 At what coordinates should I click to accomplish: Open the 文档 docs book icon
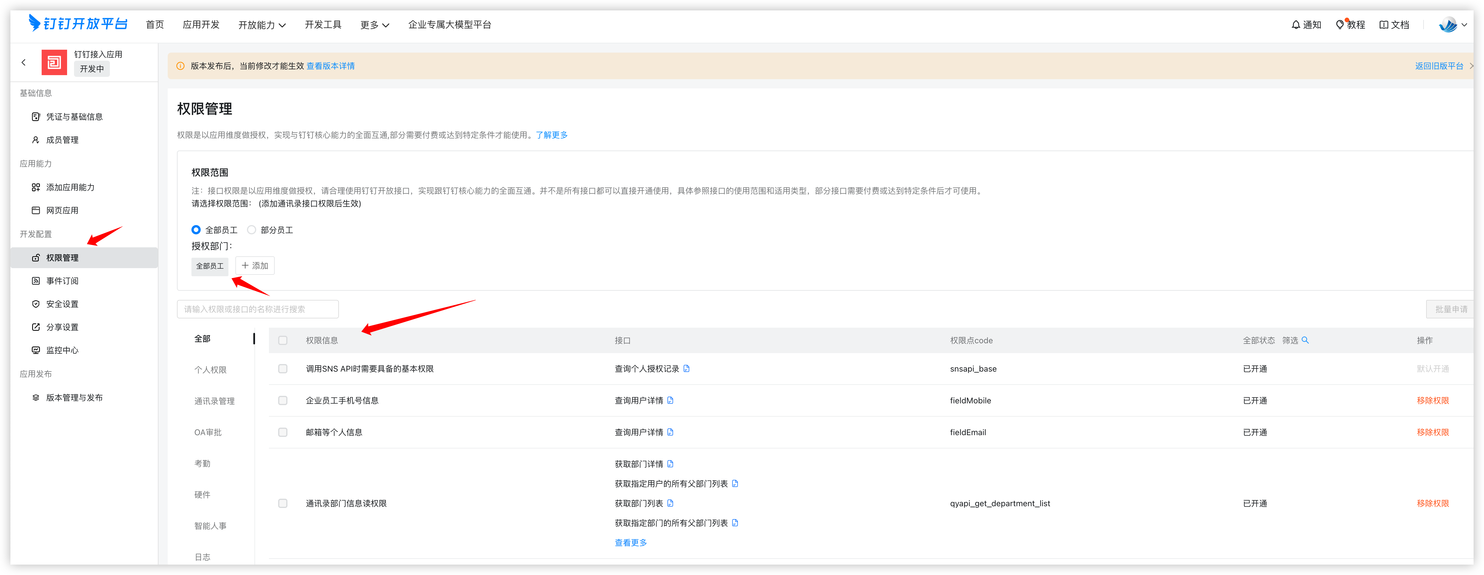tap(1384, 25)
